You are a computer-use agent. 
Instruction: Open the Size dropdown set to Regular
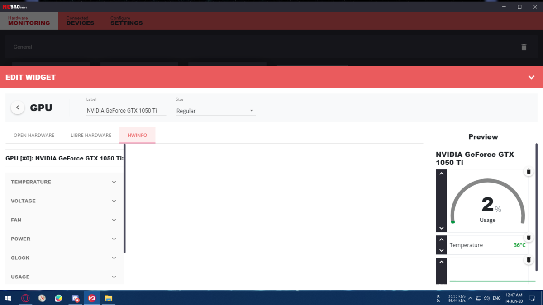point(215,111)
